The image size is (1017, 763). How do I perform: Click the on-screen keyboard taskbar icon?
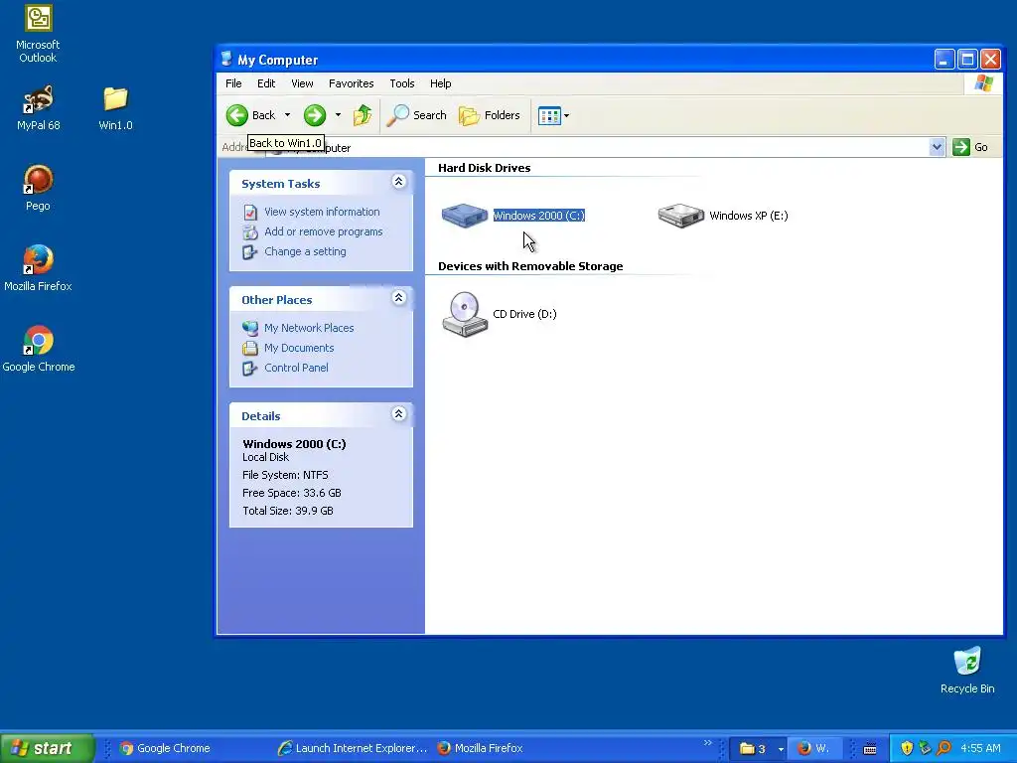pos(870,749)
